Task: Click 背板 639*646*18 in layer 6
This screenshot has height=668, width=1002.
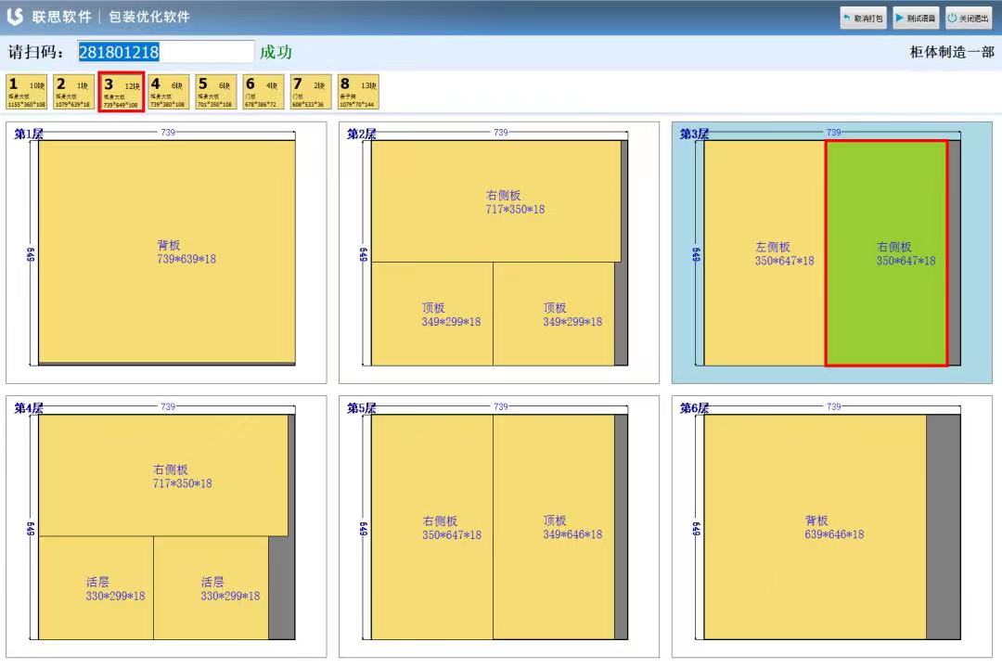Action: (x=815, y=527)
